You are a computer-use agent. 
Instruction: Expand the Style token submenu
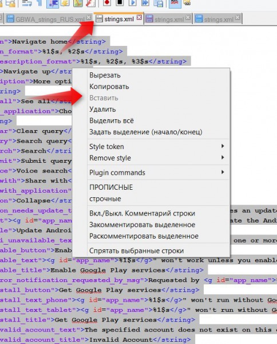point(151,147)
